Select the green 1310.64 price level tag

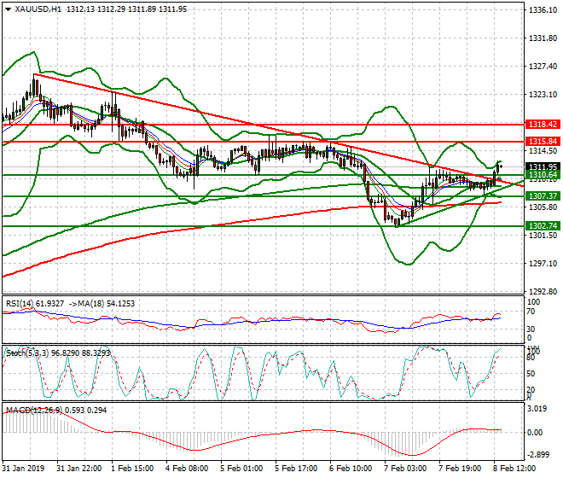tap(543, 175)
